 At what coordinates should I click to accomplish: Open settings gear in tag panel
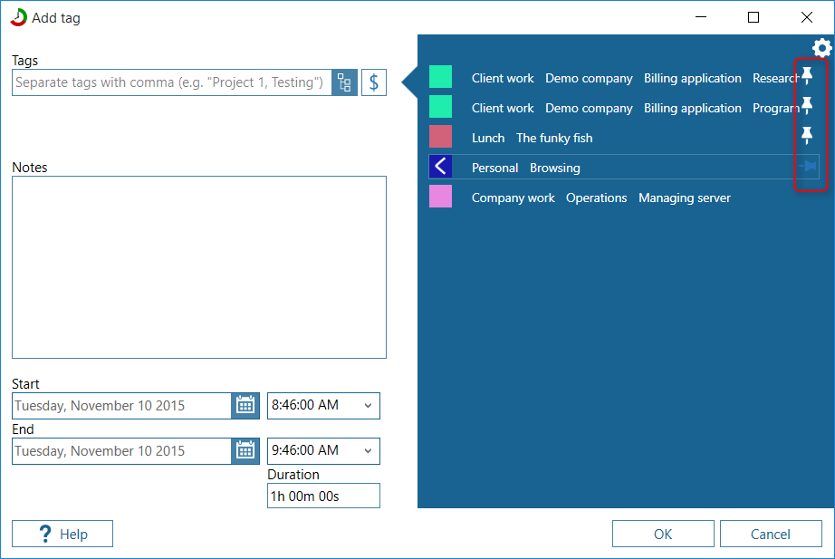[821, 48]
